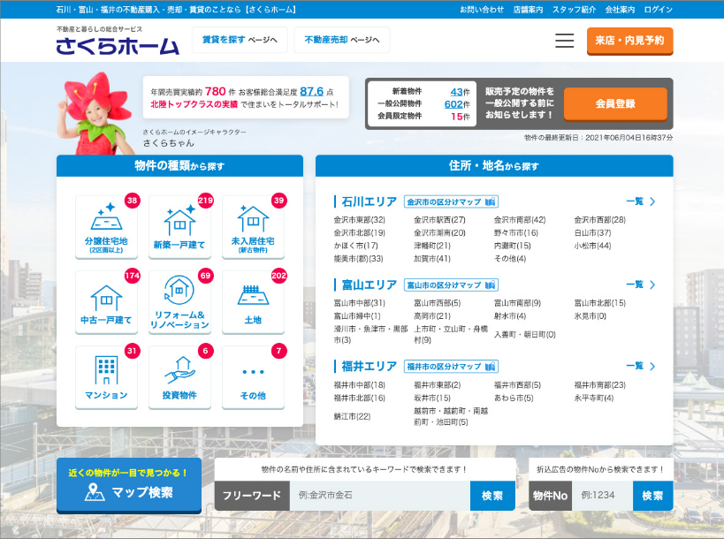The width and height of the screenshot is (724, 539).
Task: Click the フリーワード 検索 button
Action: [x=492, y=496]
